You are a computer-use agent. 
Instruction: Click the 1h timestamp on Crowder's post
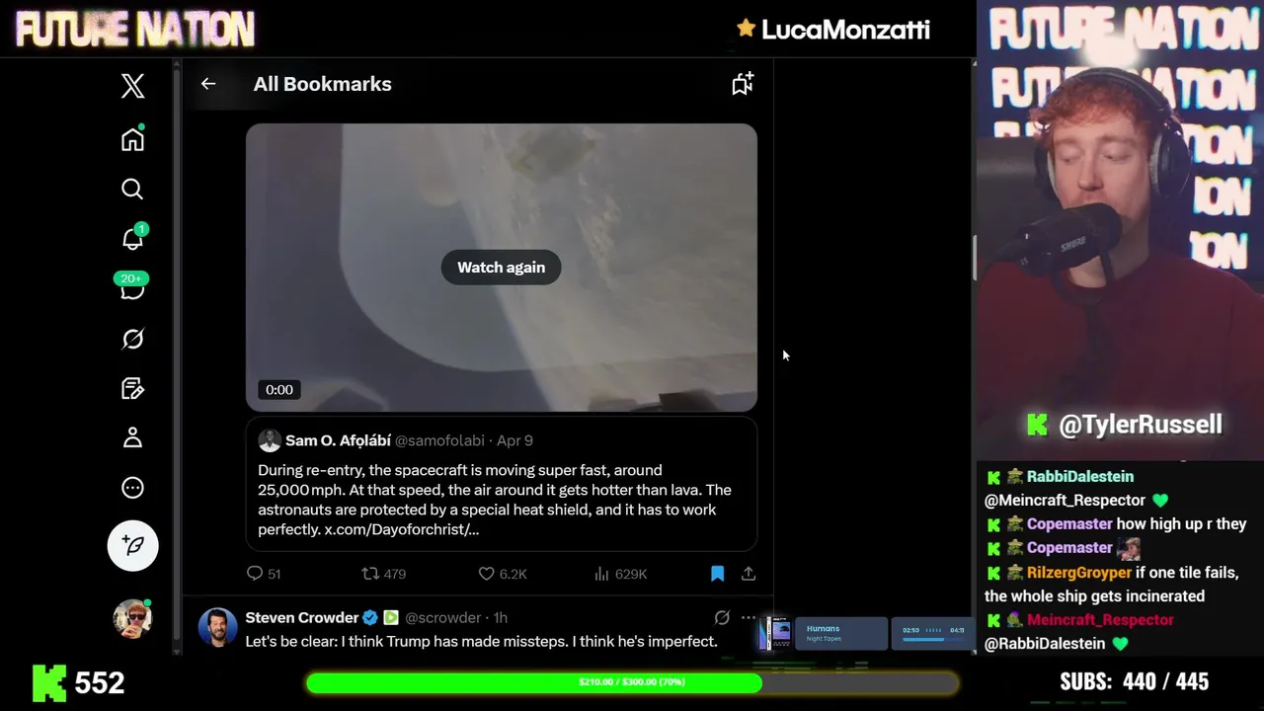[x=501, y=618]
